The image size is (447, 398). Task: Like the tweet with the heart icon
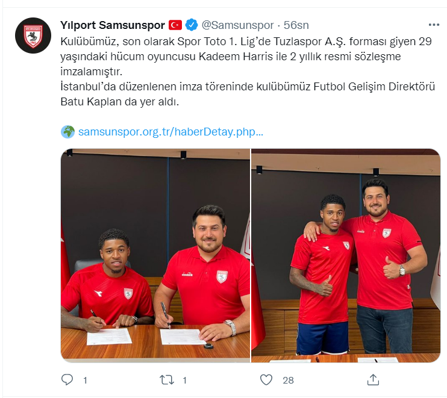(266, 380)
